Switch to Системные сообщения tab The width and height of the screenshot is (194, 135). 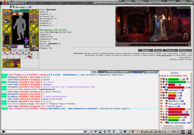118,72
